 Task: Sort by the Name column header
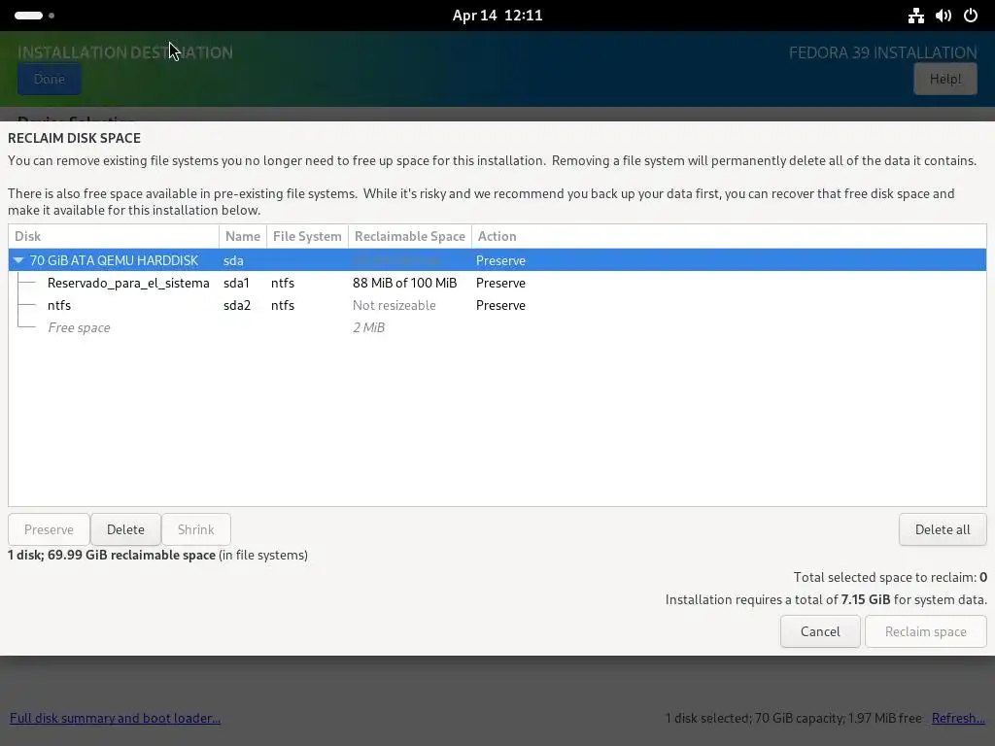[x=242, y=236]
